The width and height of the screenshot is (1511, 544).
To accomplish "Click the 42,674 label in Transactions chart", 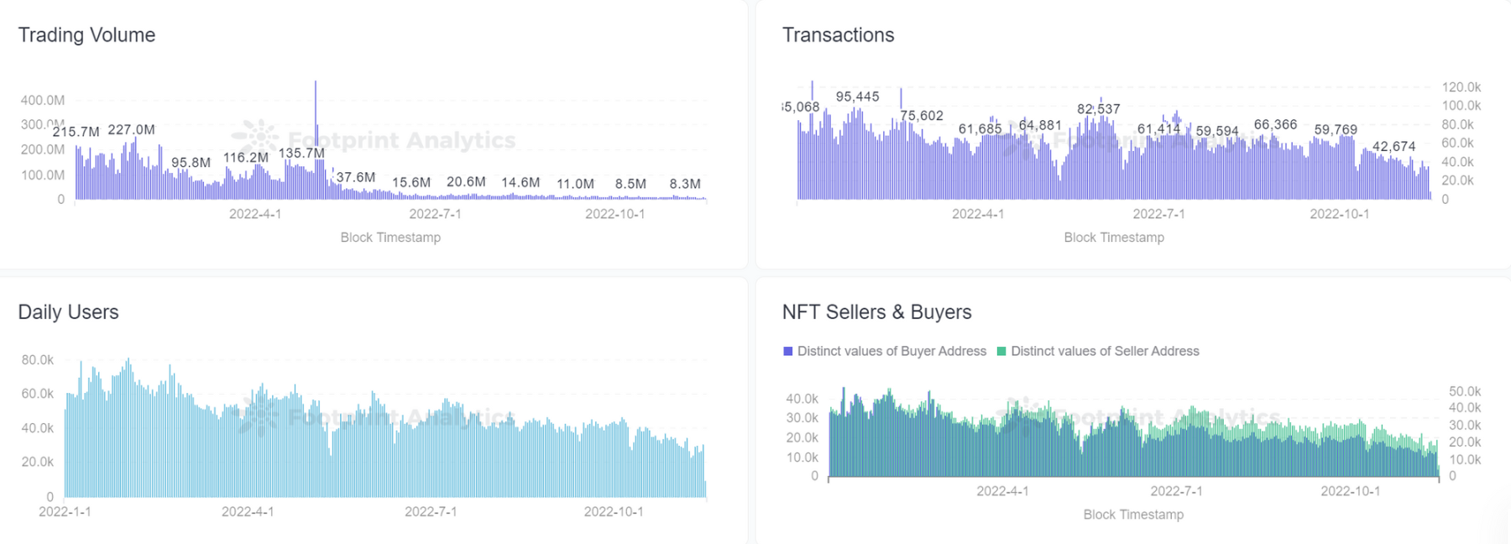I will pos(1393,146).
